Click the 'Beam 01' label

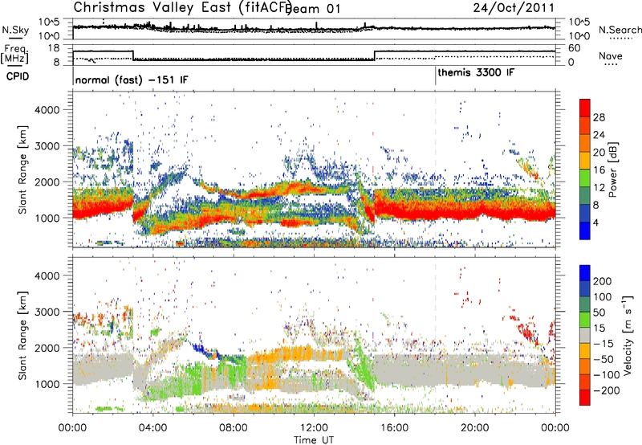313,9
